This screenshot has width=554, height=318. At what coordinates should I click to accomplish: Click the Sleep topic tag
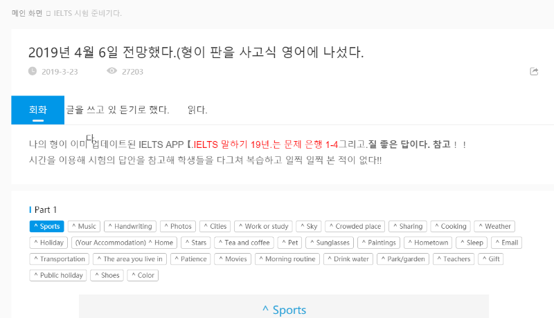[472, 243]
